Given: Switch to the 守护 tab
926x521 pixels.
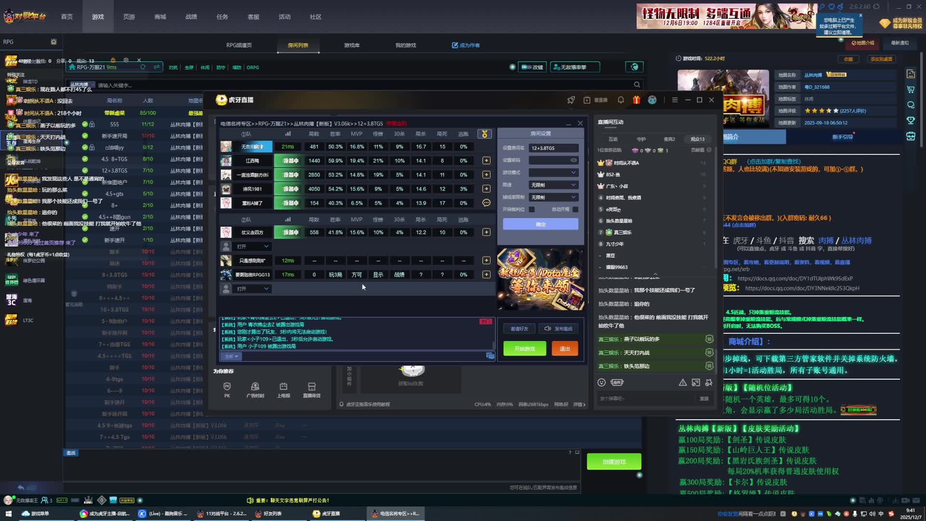Looking at the screenshot, I should 641,139.
